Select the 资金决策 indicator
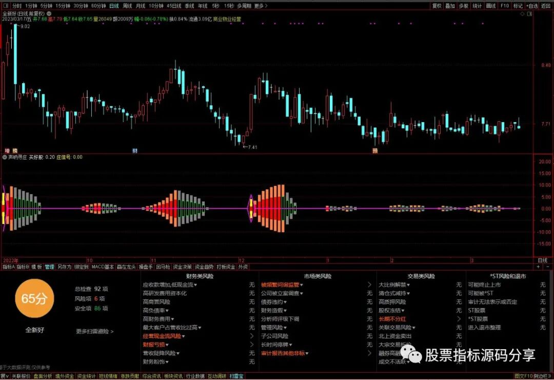 pos(182,267)
